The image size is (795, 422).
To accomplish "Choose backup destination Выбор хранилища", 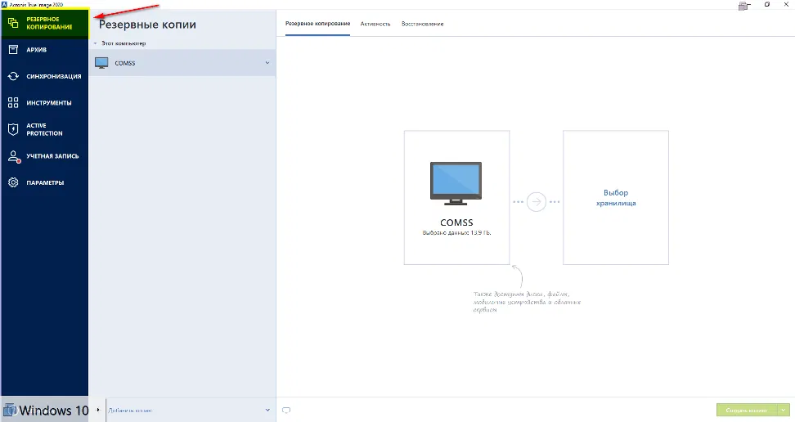I will coord(616,197).
